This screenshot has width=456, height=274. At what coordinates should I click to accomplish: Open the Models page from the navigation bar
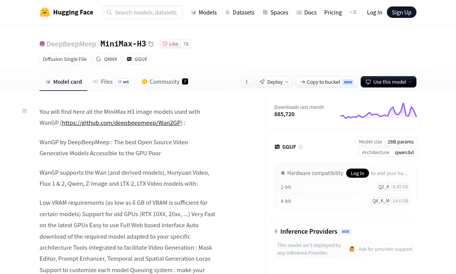click(204, 12)
